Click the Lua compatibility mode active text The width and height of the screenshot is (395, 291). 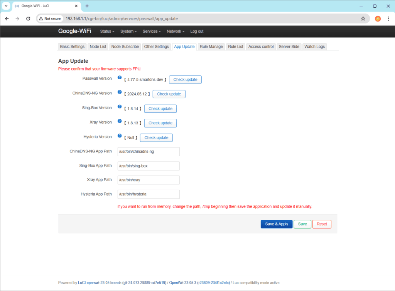256,283
